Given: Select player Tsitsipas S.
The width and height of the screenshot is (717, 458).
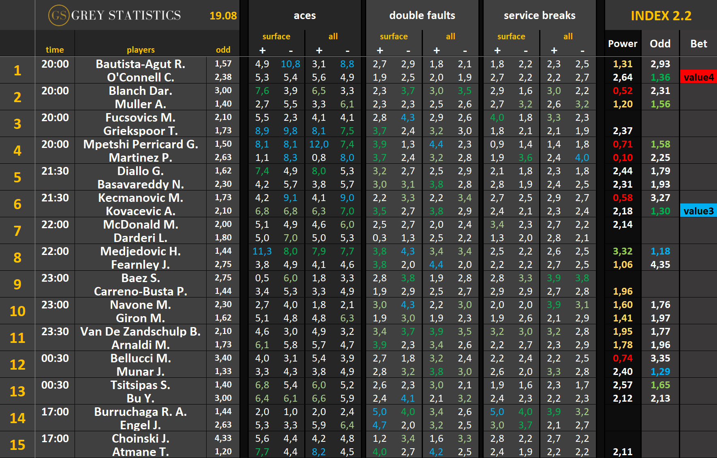Looking at the screenshot, I should click(x=141, y=385).
